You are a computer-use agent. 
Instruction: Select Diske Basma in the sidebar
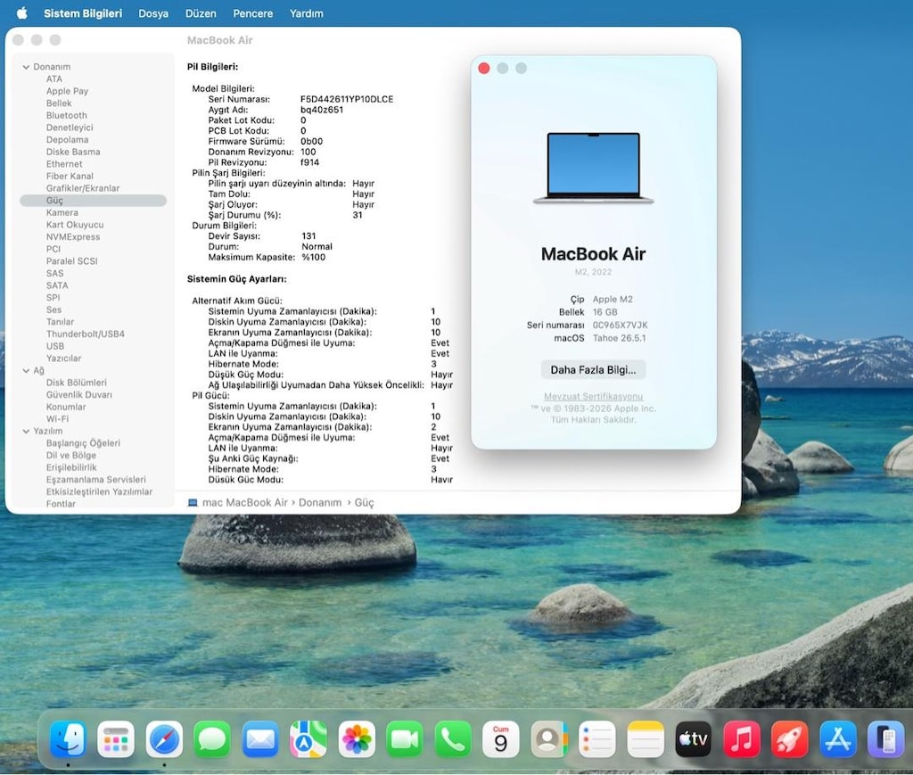(73, 152)
